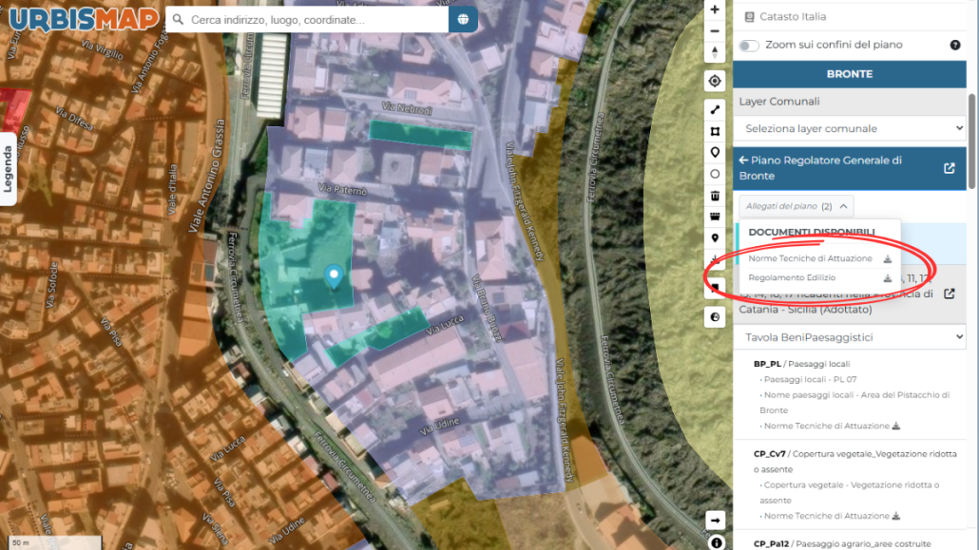This screenshot has width=979, height=550.
Task: Open Piano Regolatore Generale external link
Action: coord(949,168)
